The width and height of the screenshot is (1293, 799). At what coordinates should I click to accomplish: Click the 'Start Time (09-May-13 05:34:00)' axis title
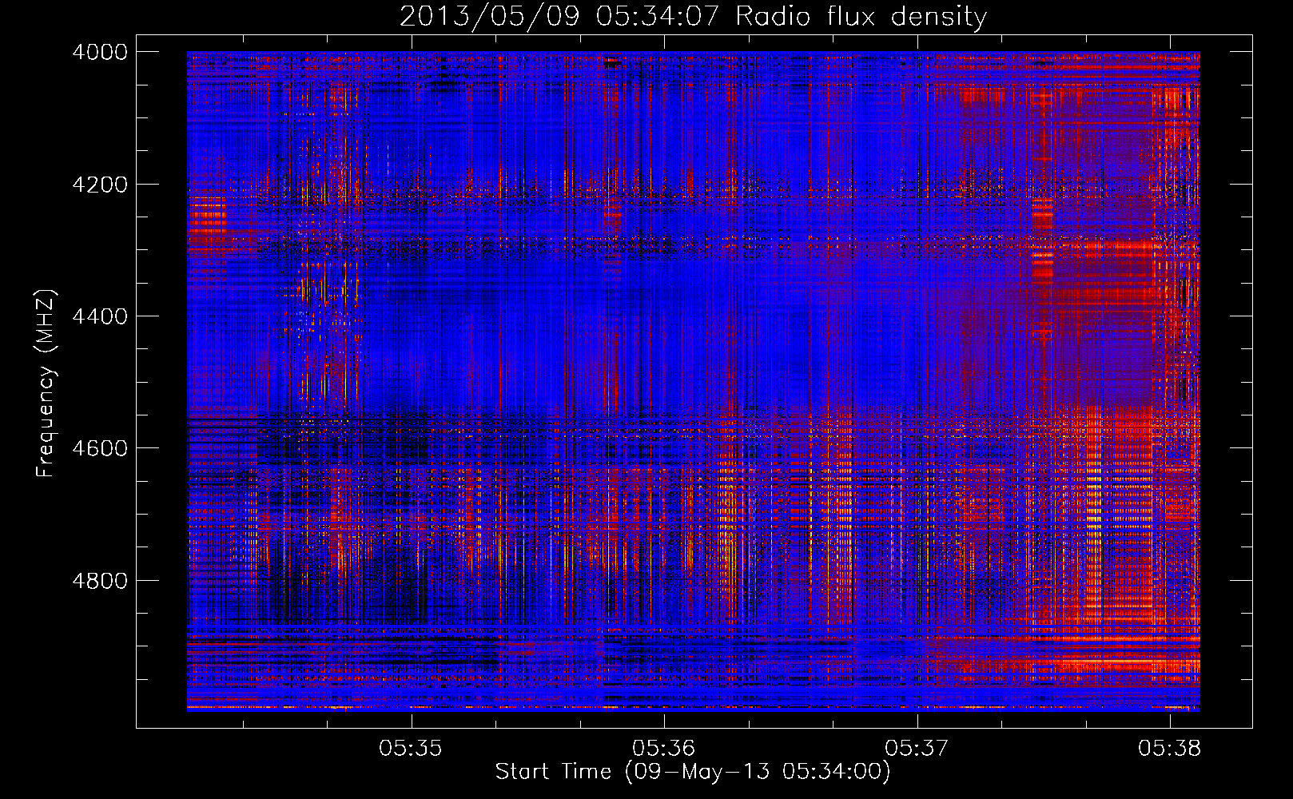693,772
